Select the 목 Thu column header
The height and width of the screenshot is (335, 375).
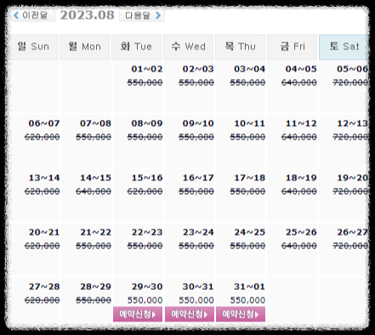pos(240,47)
